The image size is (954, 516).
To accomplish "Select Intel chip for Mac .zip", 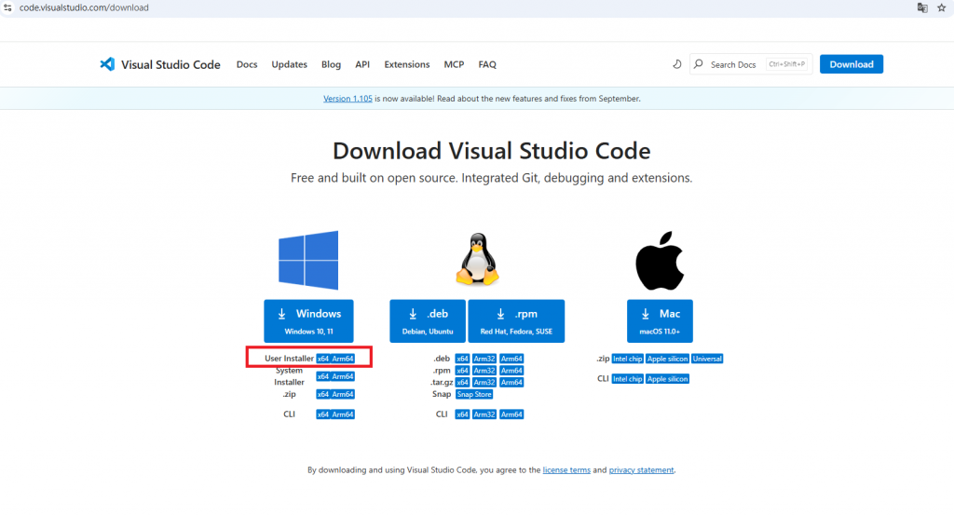I will tap(627, 359).
